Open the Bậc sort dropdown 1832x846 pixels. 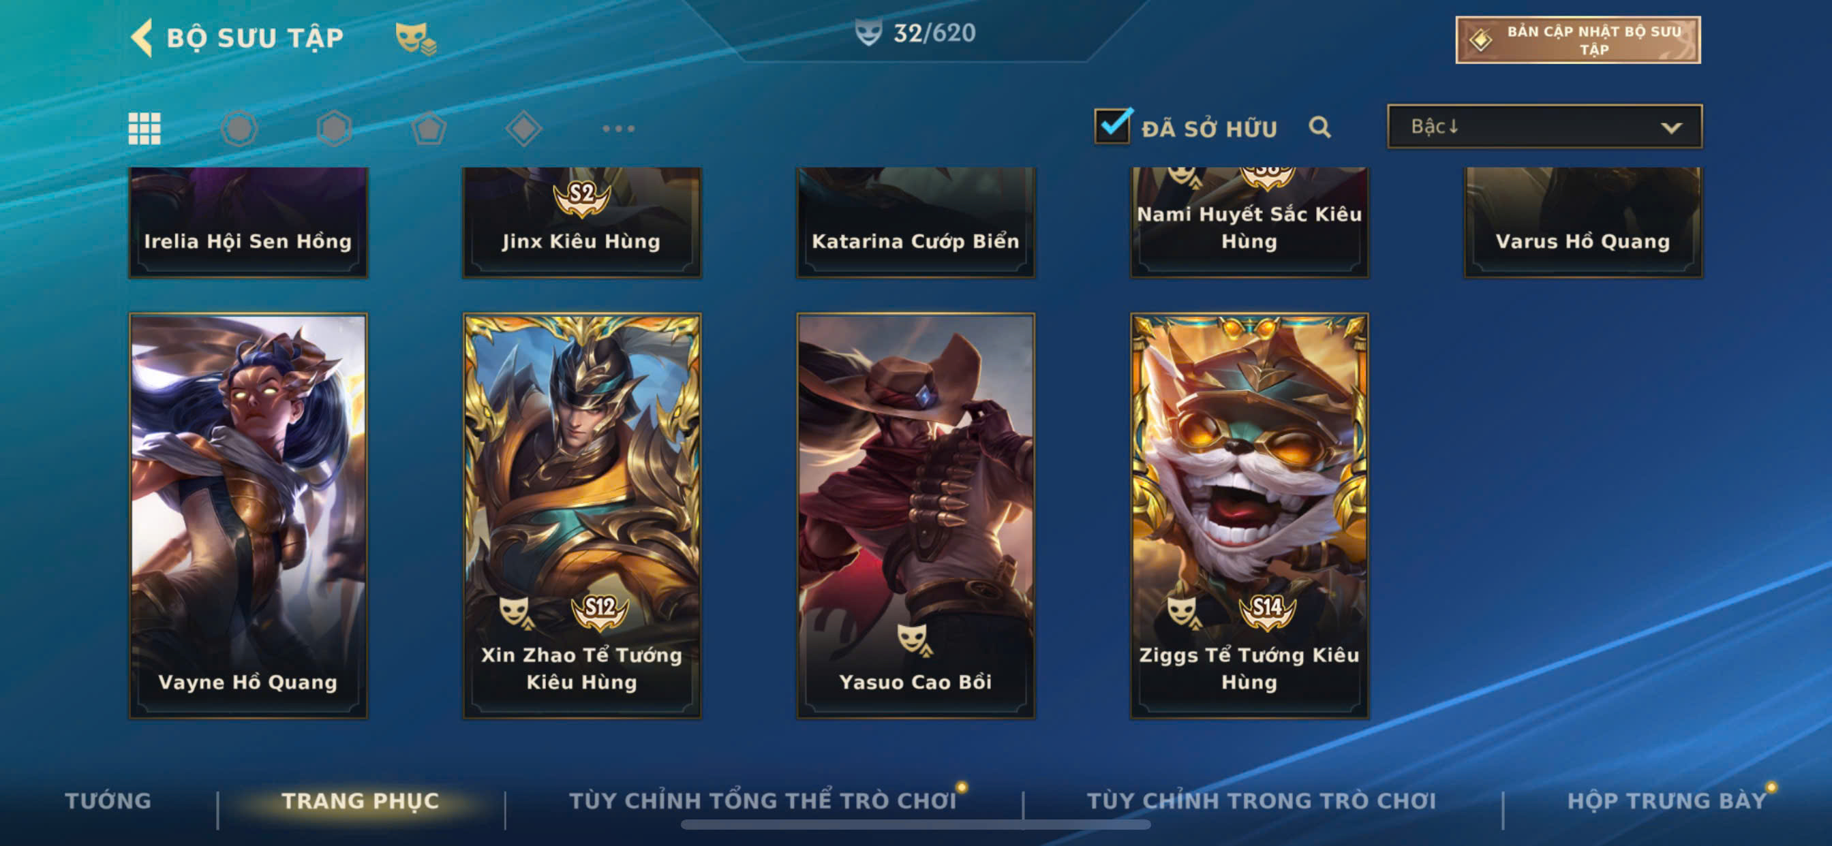point(1544,127)
